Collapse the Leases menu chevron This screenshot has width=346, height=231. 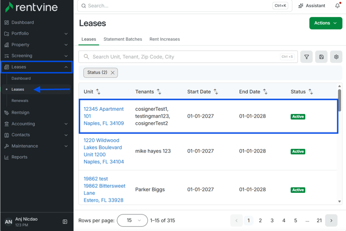pos(66,67)
